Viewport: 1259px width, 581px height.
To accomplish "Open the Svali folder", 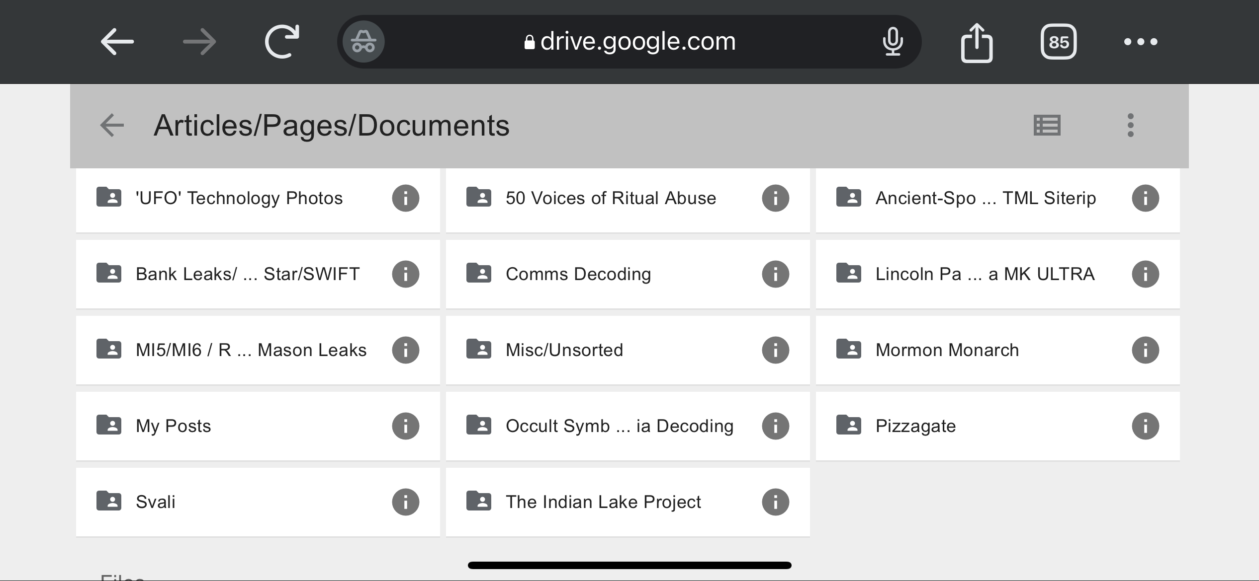I will click(x=155, y=502).
